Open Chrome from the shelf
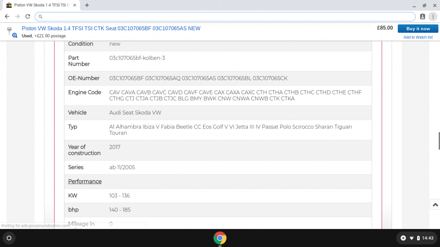The image size is (440, 247). pyautogui.click(x=220, y=238)
